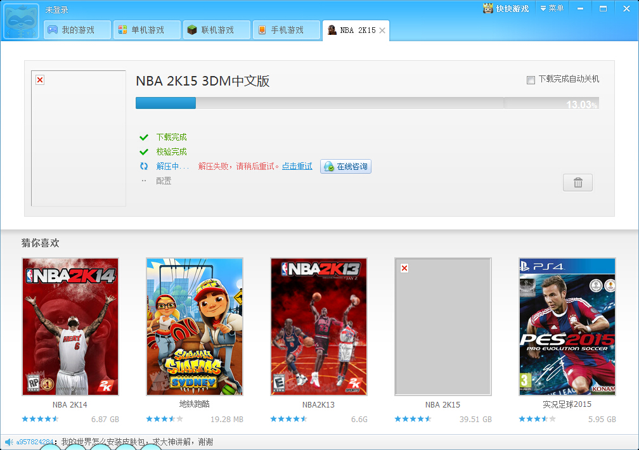This screenshot has width=639, height=450.
Task: Click the 快快游戏 crown icon
Action: pos(488,8)
